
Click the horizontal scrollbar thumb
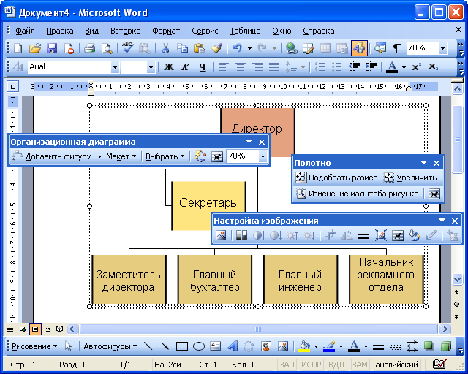(258, 329)
